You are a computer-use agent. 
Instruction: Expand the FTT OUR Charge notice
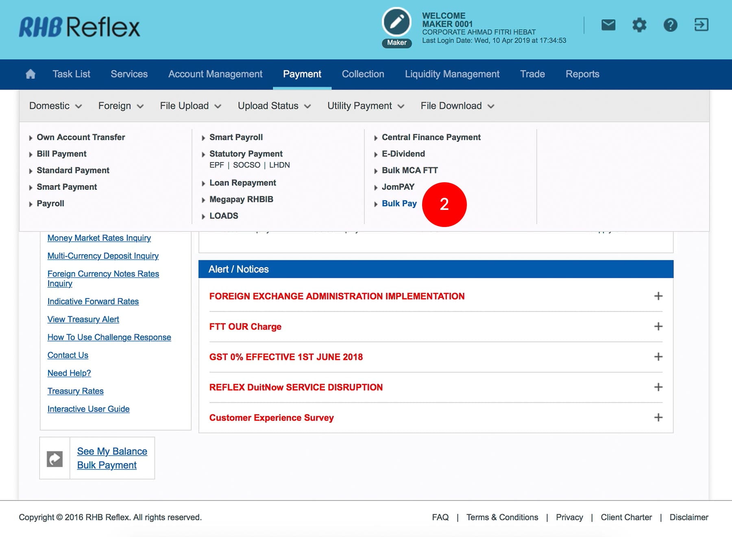[x=658, y=327]
